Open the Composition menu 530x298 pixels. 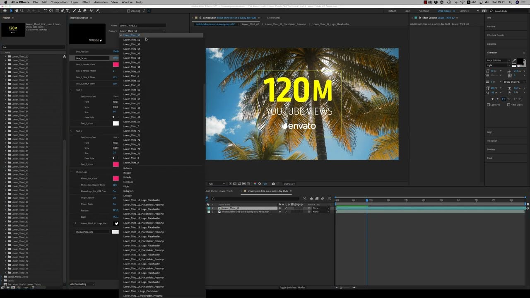pyautogui.click(x=59, y=2)
